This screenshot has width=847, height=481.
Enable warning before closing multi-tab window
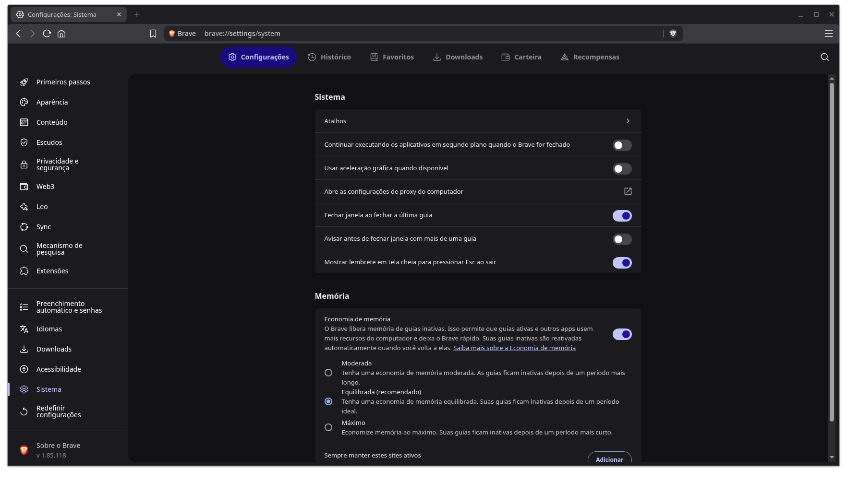(x=622, y=239)
